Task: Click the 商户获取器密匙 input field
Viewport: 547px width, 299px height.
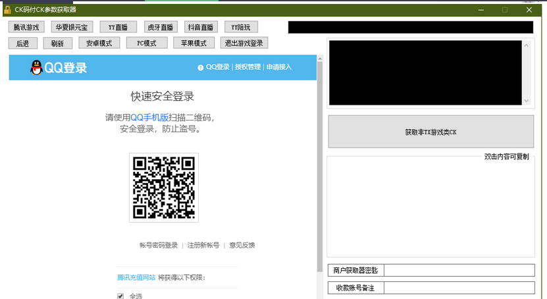Action: point(459,270)
